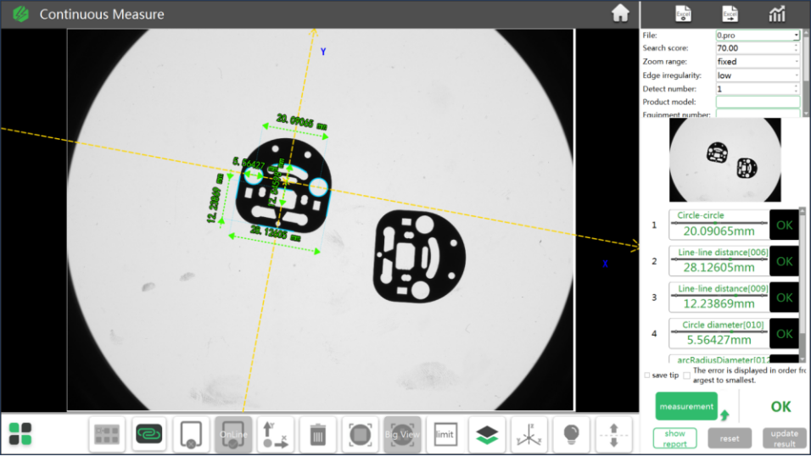Click the stacked layers icon

487,434
